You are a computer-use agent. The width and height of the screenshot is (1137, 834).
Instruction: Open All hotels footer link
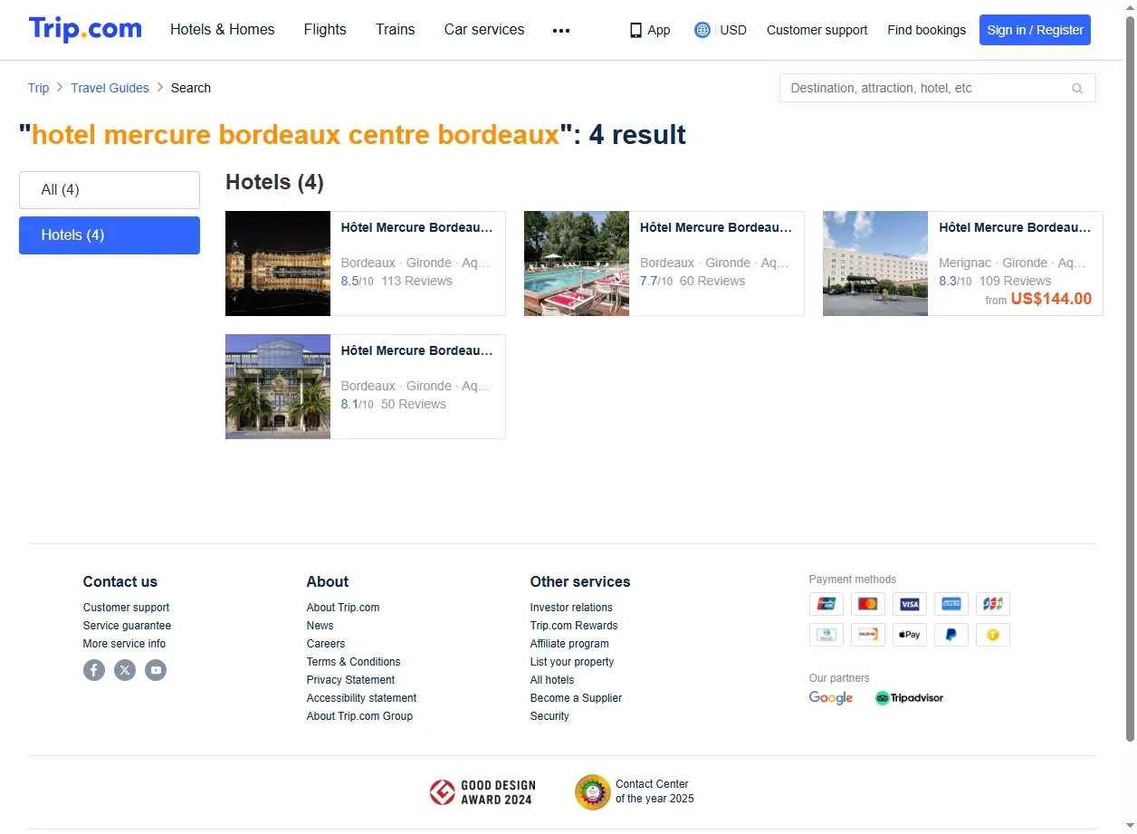(552, 680)
